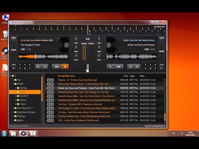
Task: Seek forward on the right deck
Action: [x=137, y=67]
